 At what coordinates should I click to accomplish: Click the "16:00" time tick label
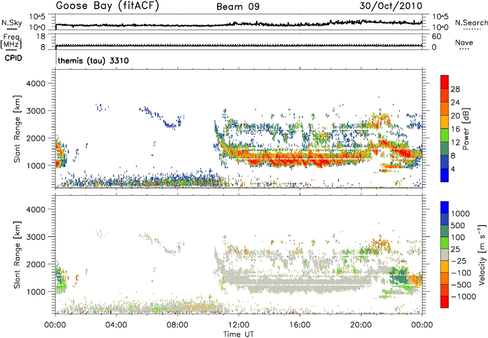coord(300,325)
